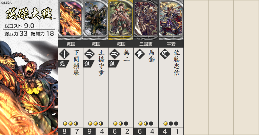Click the 狙 skill badge under 土橋守重
Image resolution: width=259 pixels, height=135 pixels.
[x=88, y=64]
